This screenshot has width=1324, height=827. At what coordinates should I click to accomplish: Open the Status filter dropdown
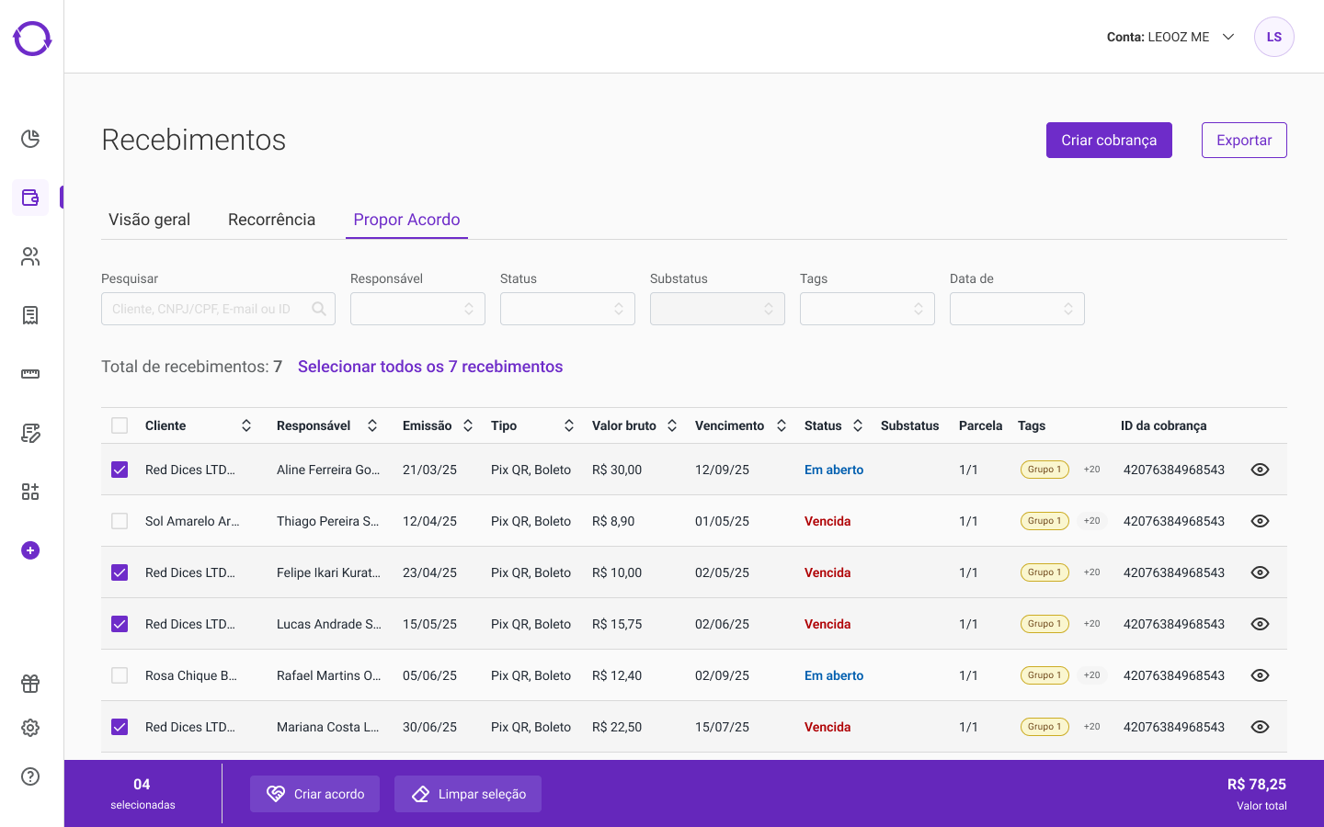(567, 309)
